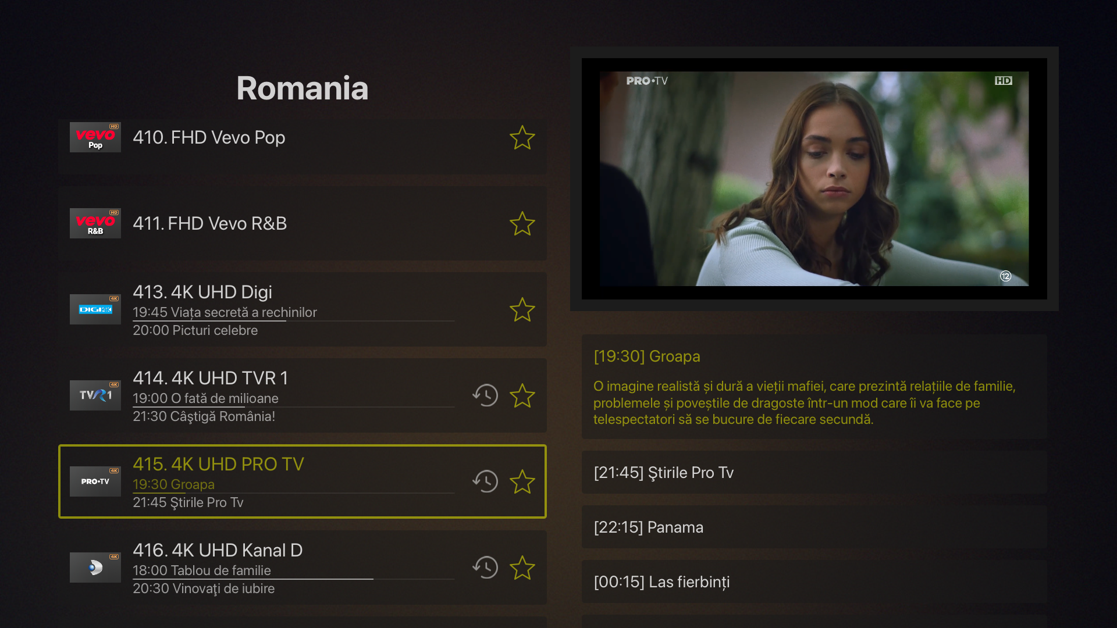The height and width of the screenshot is (628, 1117).
Task: Favorite the FHD Vevo Pop channel star
Action: [522, 138]
